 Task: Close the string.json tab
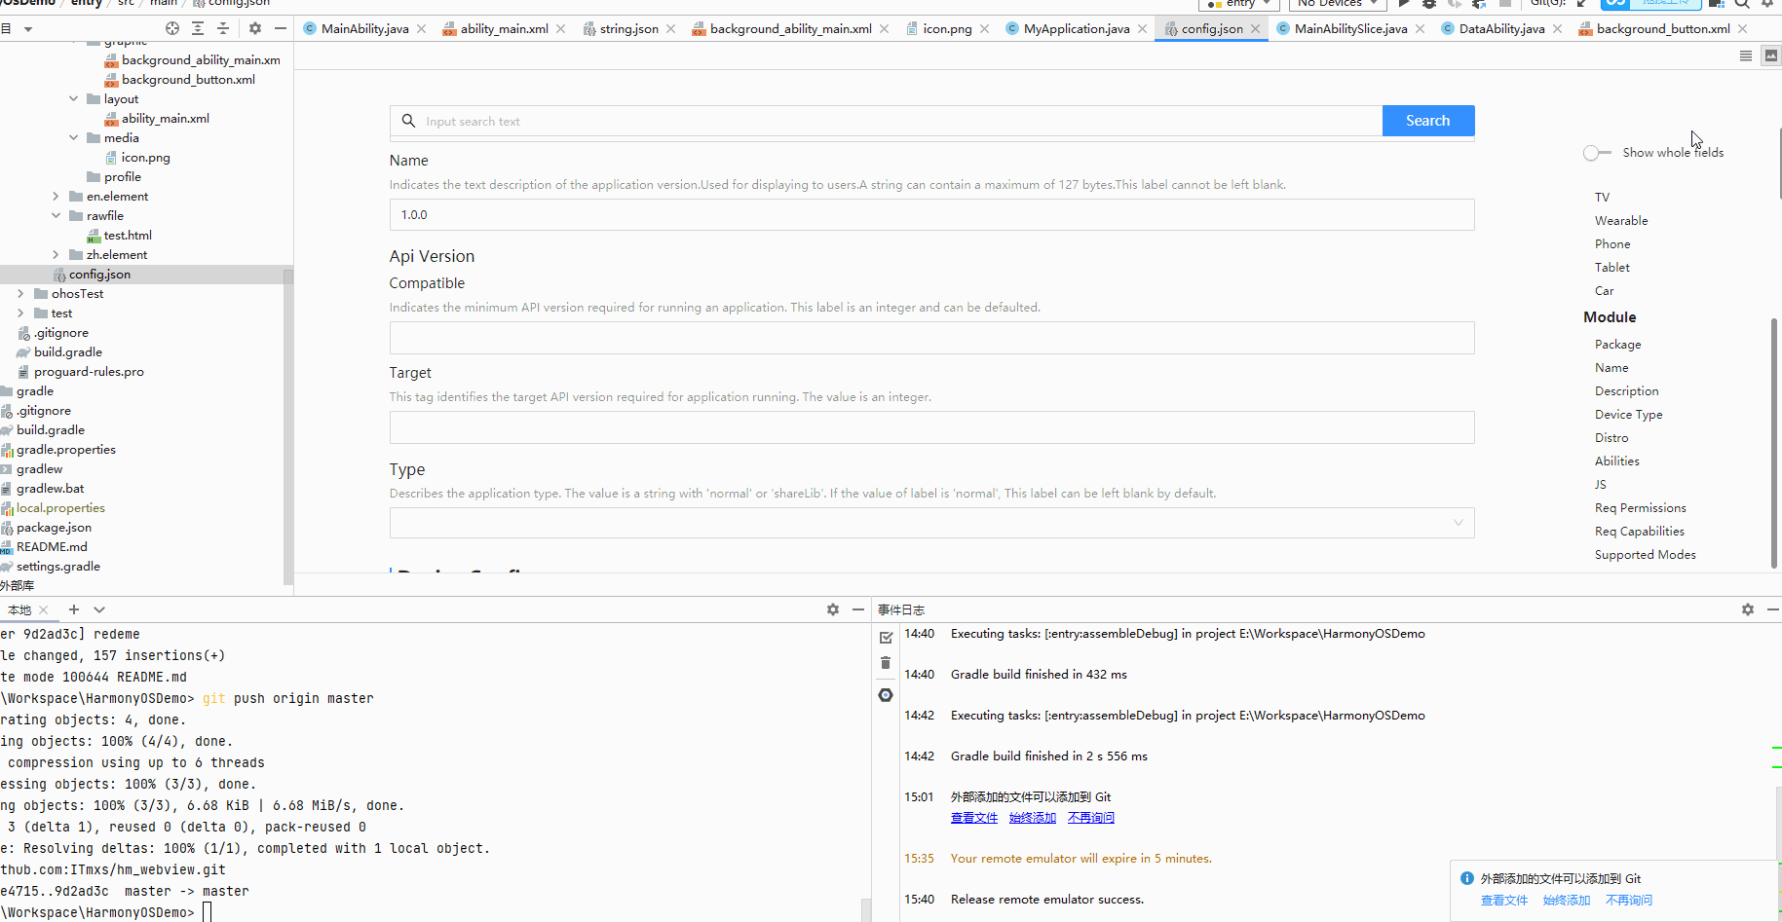pos(671,29)
